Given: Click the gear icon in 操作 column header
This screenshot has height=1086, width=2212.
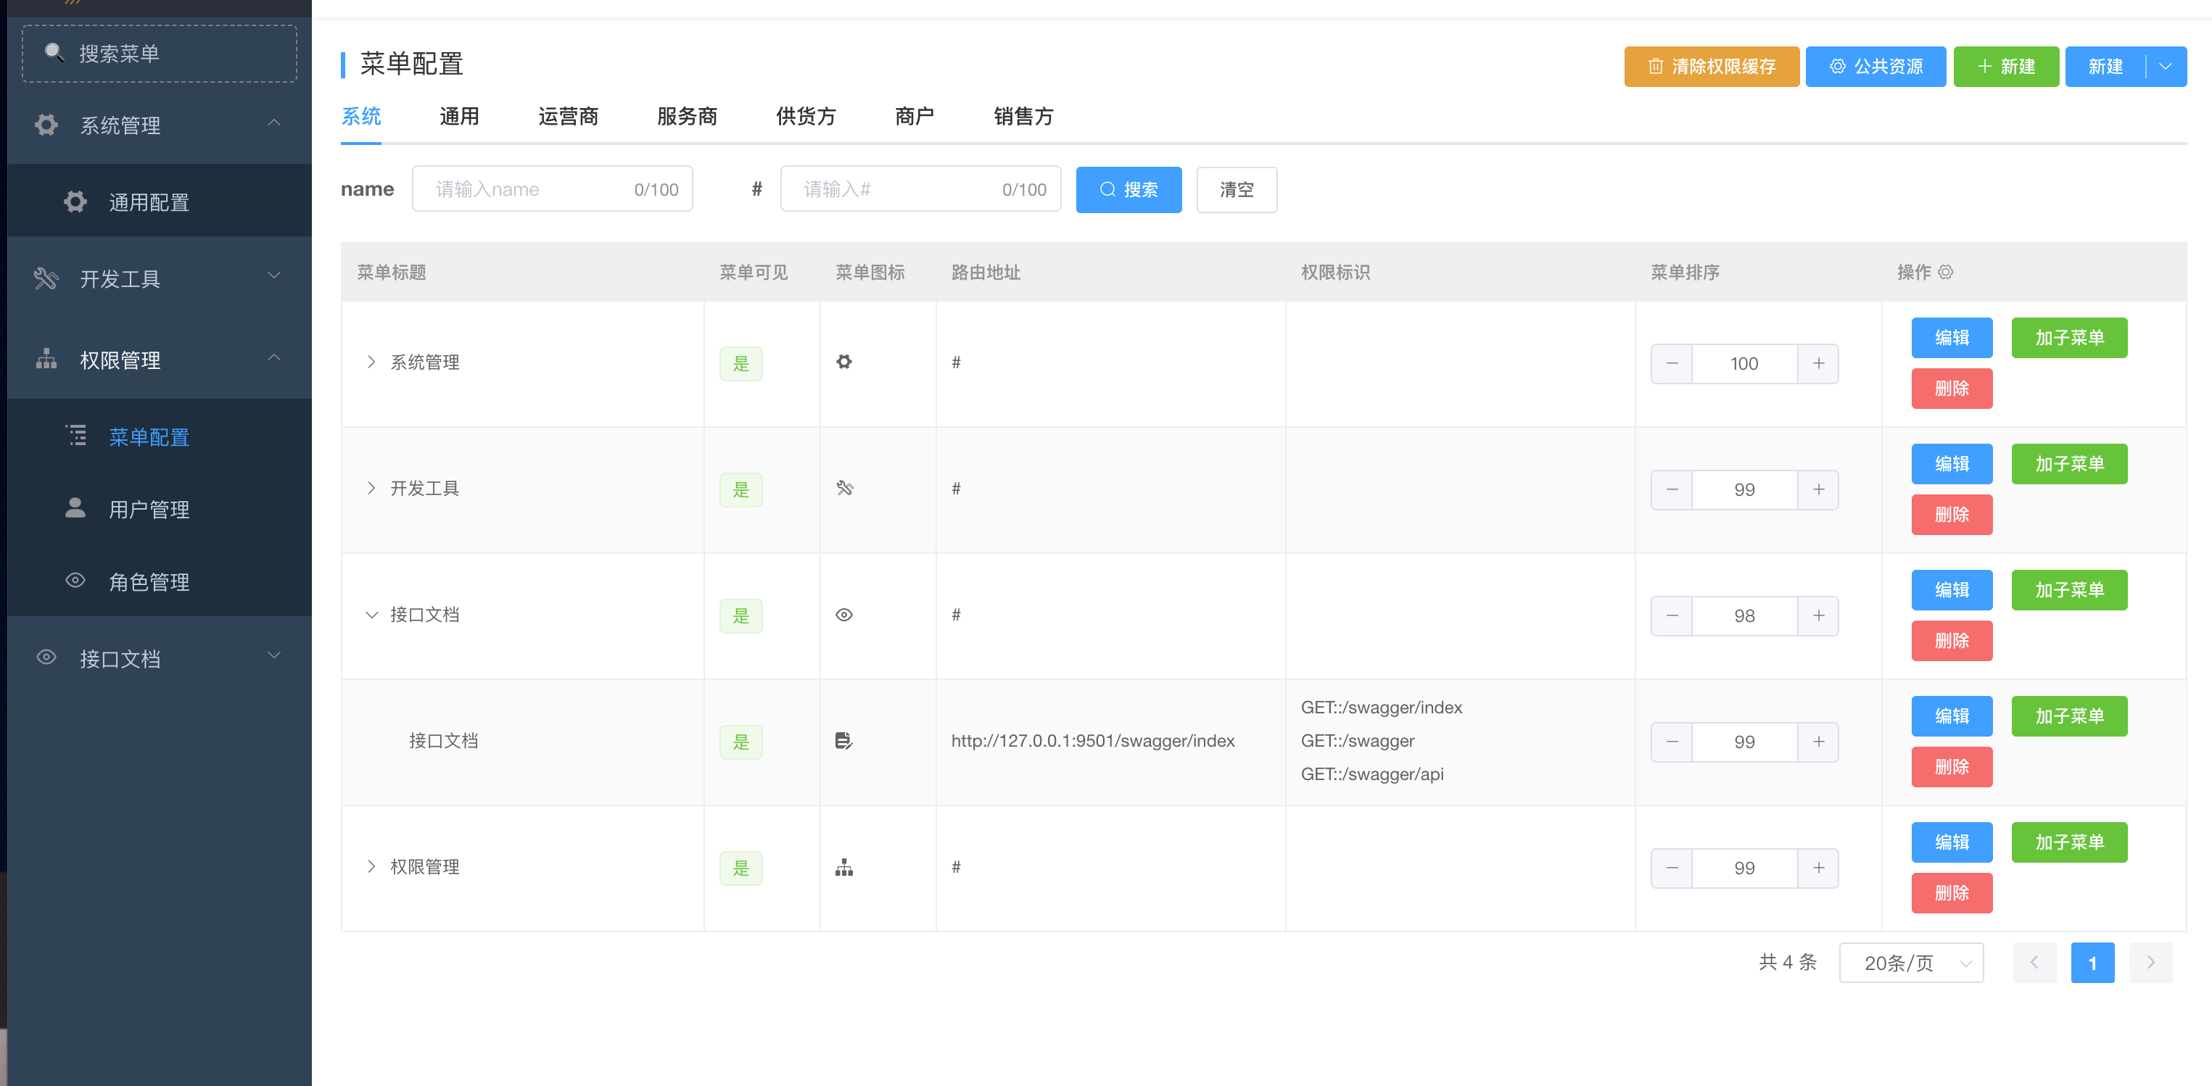Looking at the screenshot, I should click(x=1946, y=272).
